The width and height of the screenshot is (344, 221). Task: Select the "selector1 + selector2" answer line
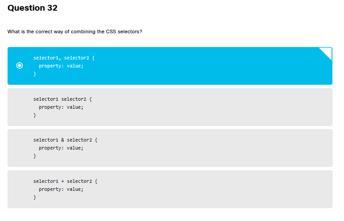(x=65, y=181)
